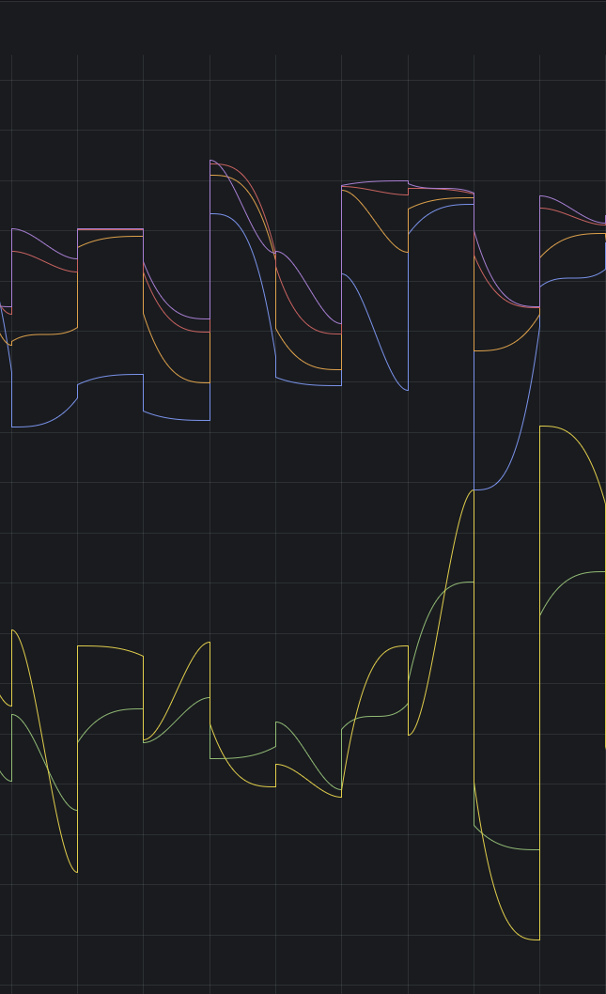
Task: Click the red line's highest rounded peak
Action: (x=220, y=164)
